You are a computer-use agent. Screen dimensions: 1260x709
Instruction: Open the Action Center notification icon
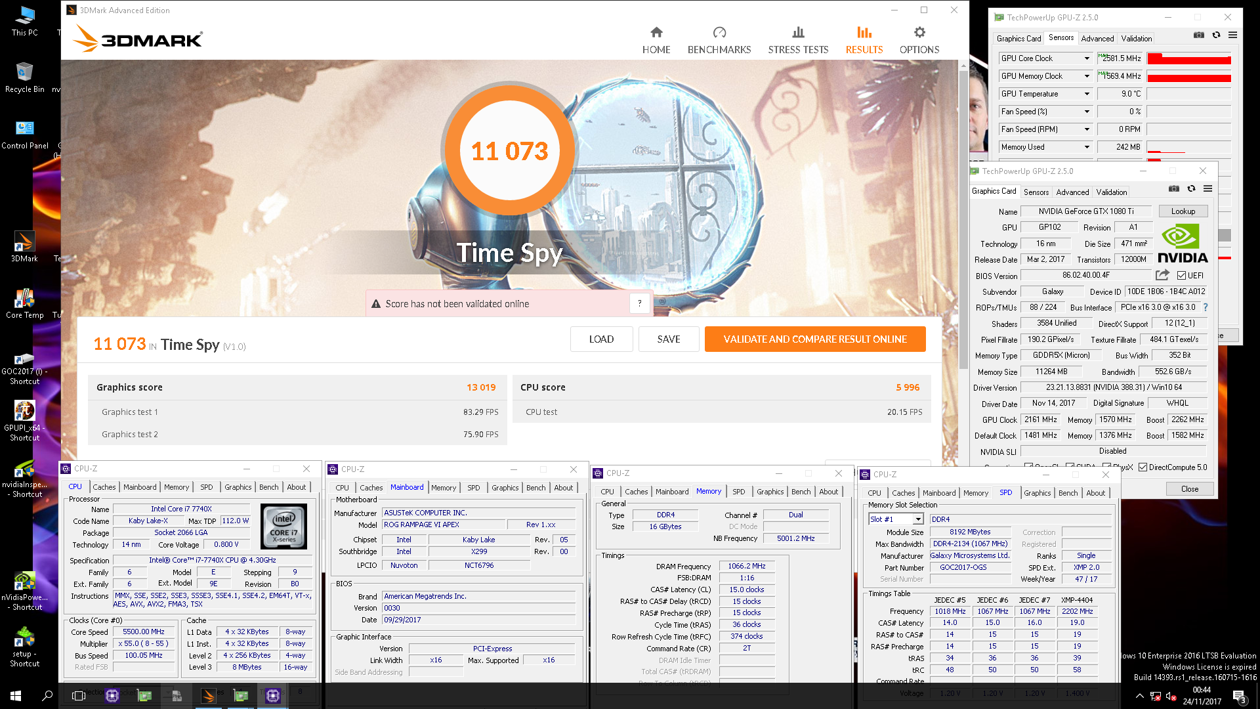(1239, 697)
